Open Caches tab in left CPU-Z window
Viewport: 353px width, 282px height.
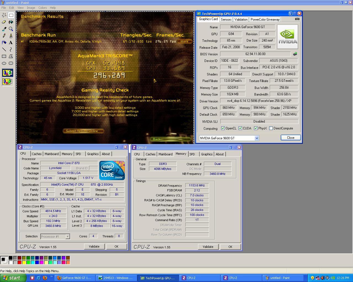(x=36, y=154)
